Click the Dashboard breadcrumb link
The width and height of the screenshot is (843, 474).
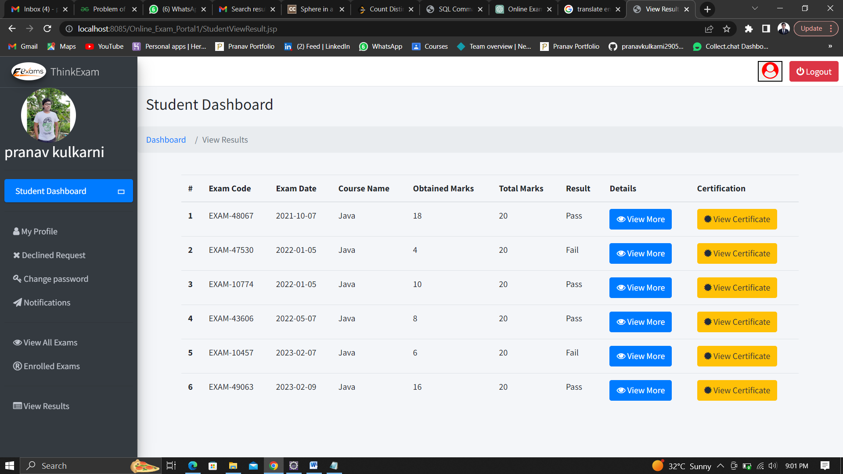coord(166,140)
